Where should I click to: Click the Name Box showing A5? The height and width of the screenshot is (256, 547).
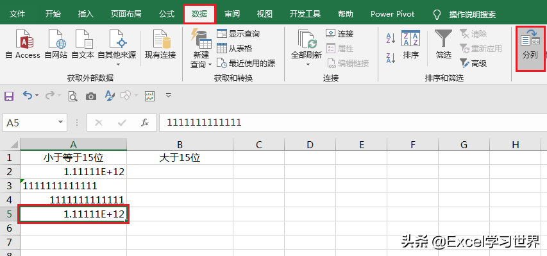[x=29, y=123]
